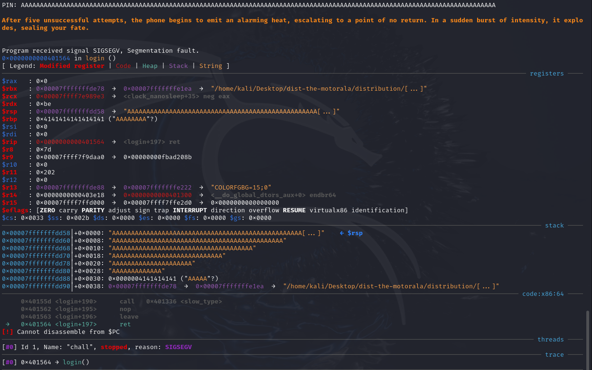Select the $r10 register name

click(x=9, y=165)
